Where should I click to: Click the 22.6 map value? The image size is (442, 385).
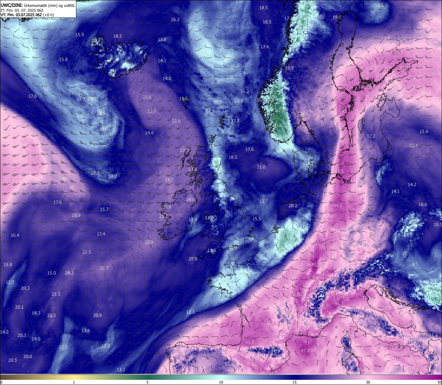(x=147, y=97)
